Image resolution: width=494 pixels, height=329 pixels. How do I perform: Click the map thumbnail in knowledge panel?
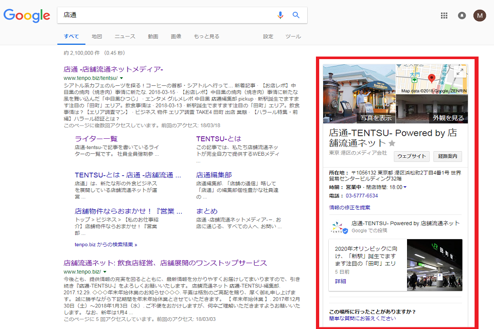click(x=432, y=79)
